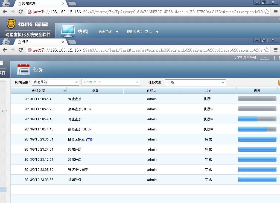Click the 终端 monitor icon

tap(68, 31)
